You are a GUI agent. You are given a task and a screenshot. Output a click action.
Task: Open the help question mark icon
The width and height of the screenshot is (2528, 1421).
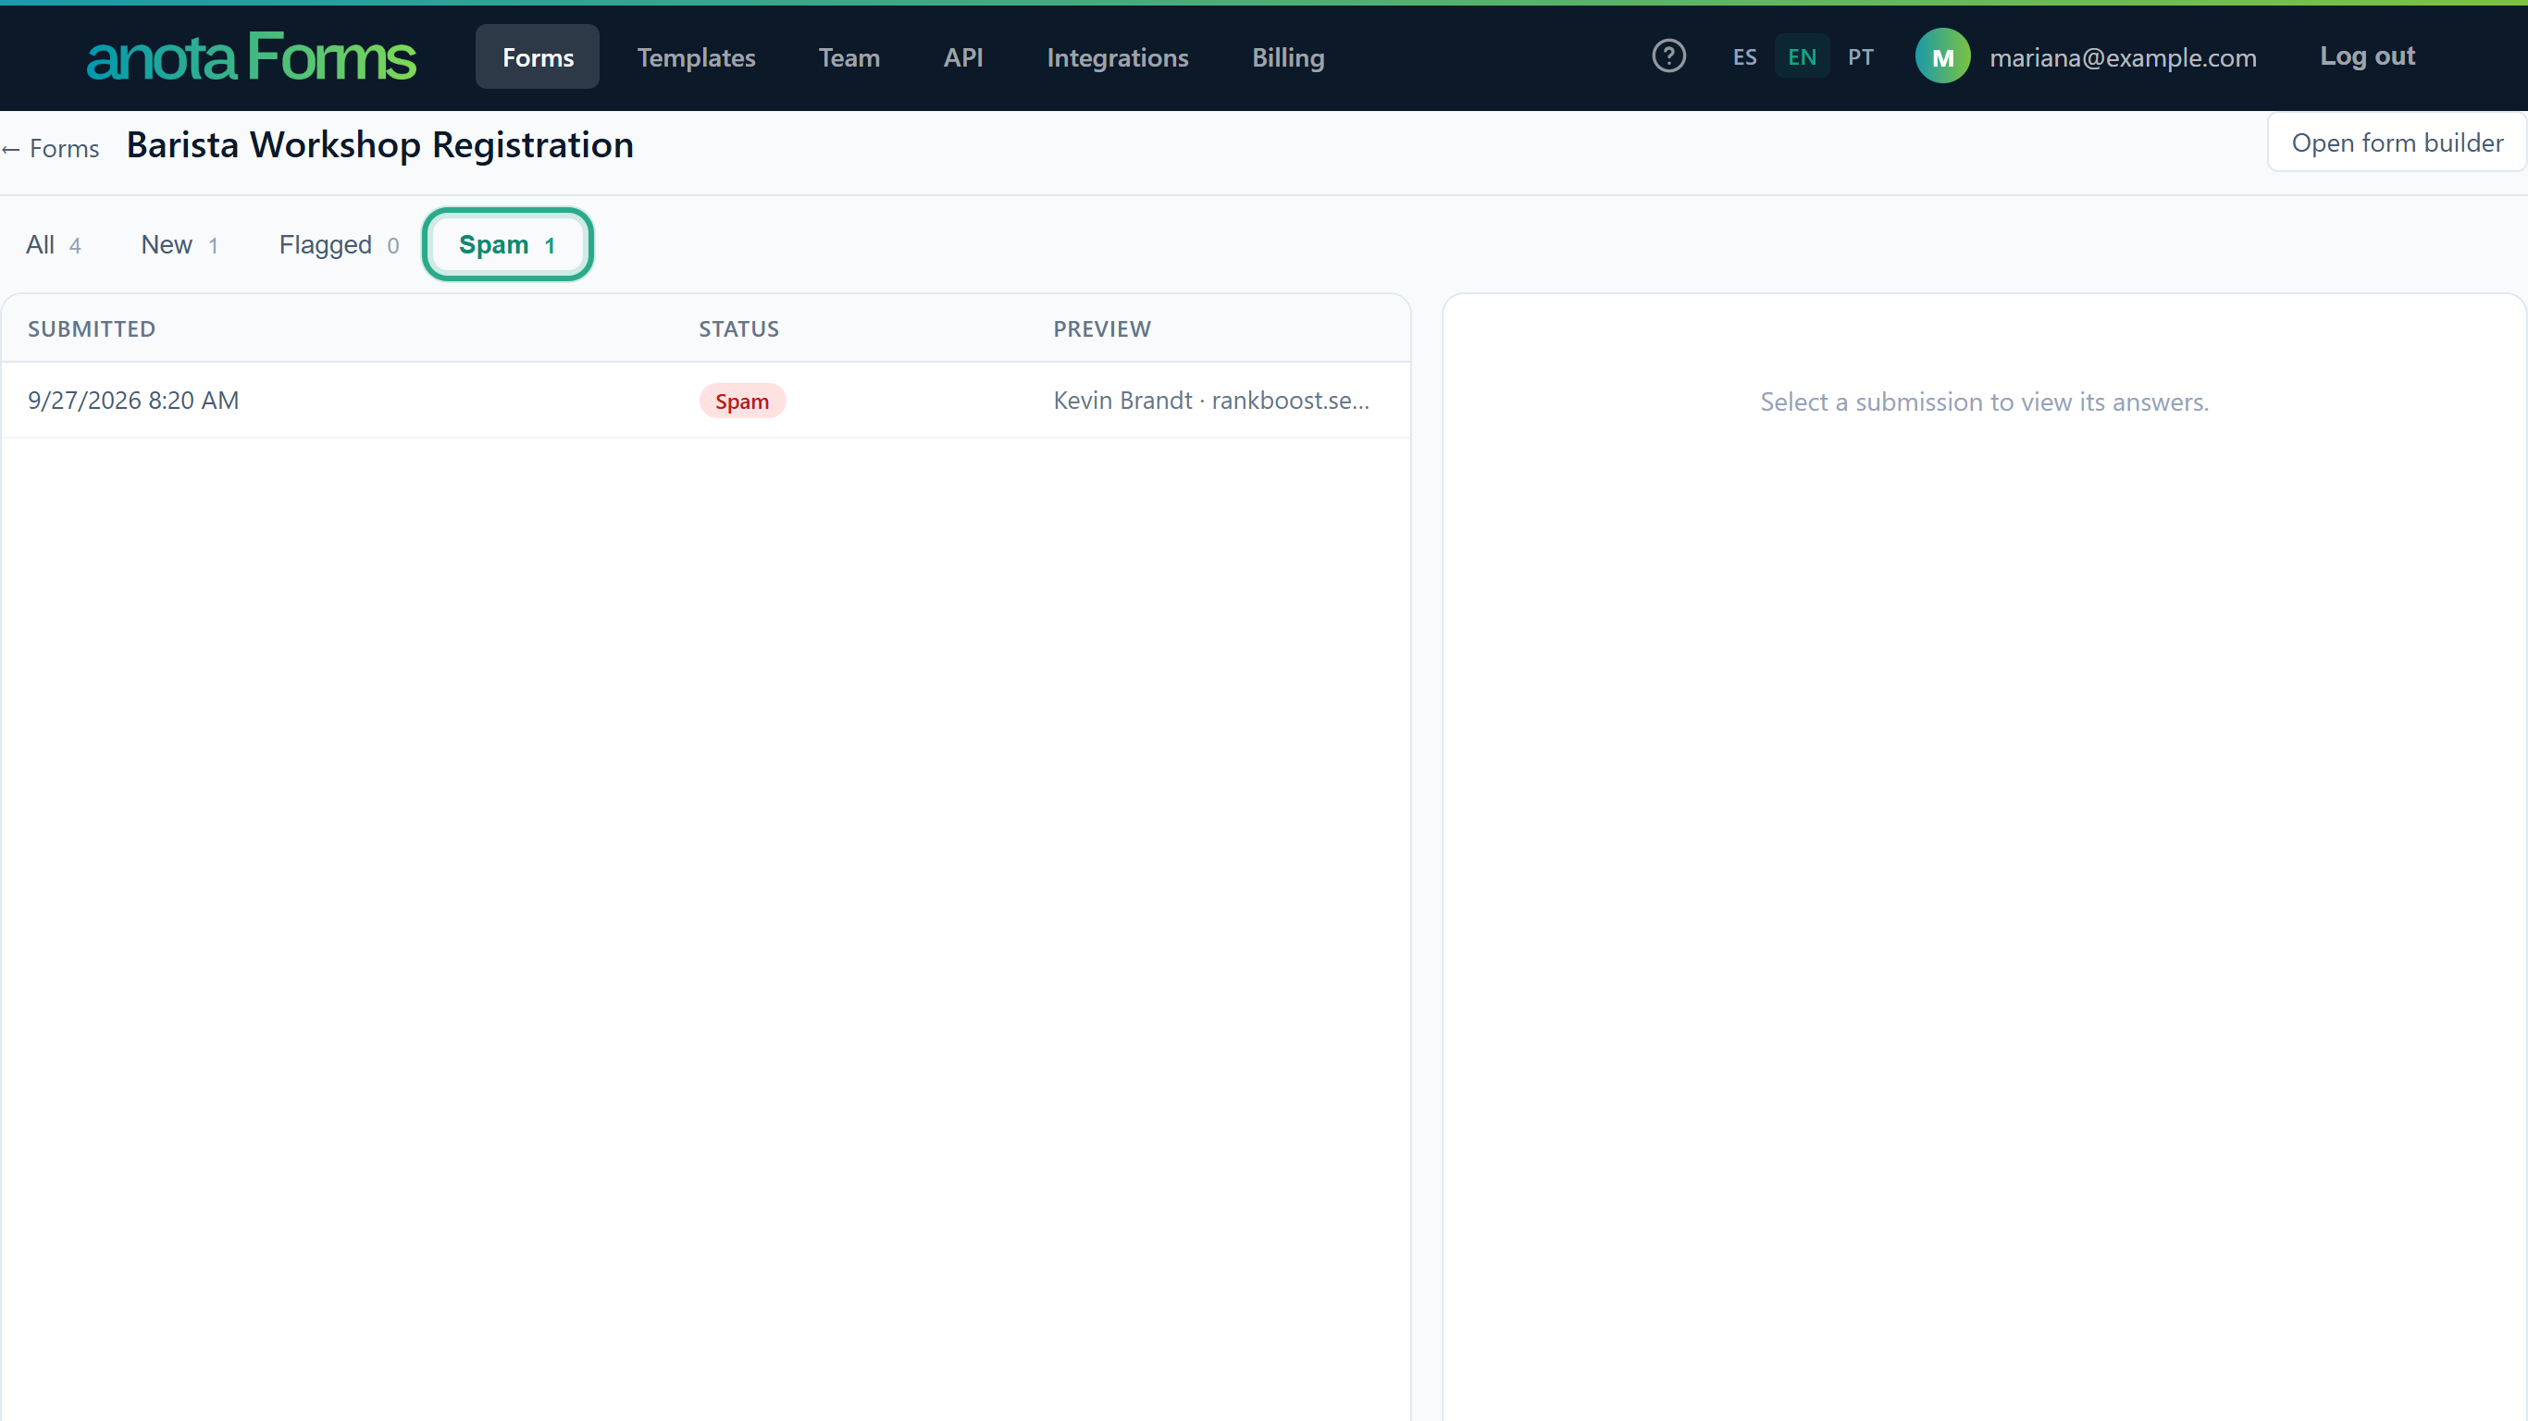point(1668,56)
